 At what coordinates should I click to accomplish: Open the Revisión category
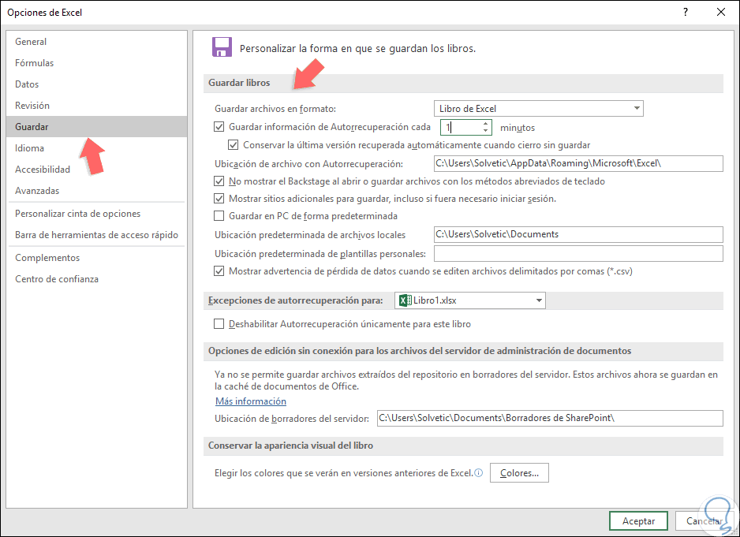point(97,105)
